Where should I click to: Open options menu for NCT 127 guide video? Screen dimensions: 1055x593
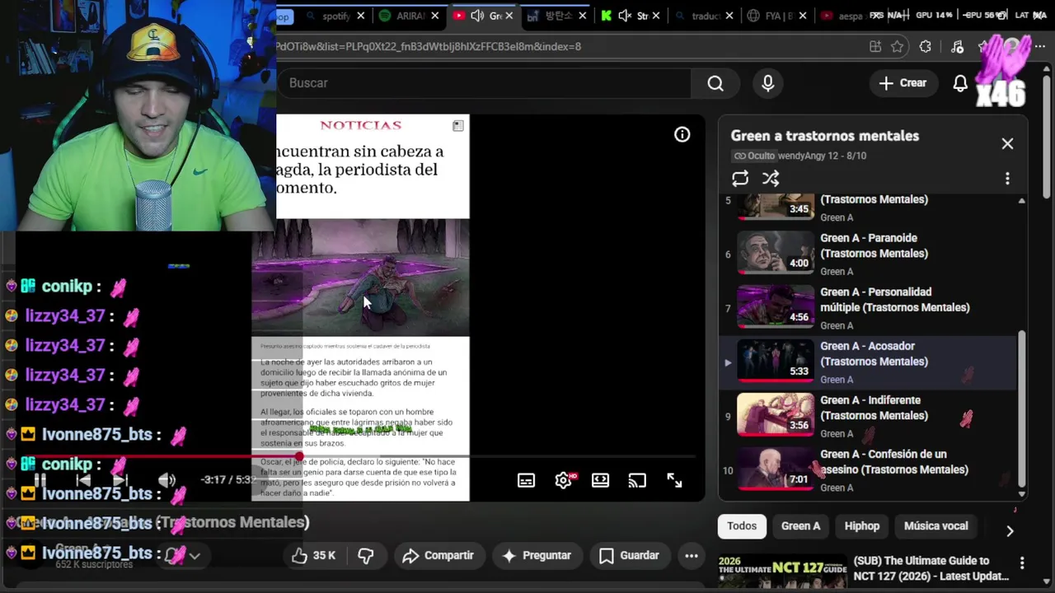click(1022, 563)
